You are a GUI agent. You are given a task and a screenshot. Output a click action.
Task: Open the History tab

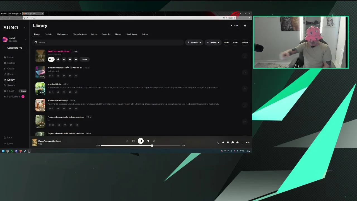click(144, 34)
